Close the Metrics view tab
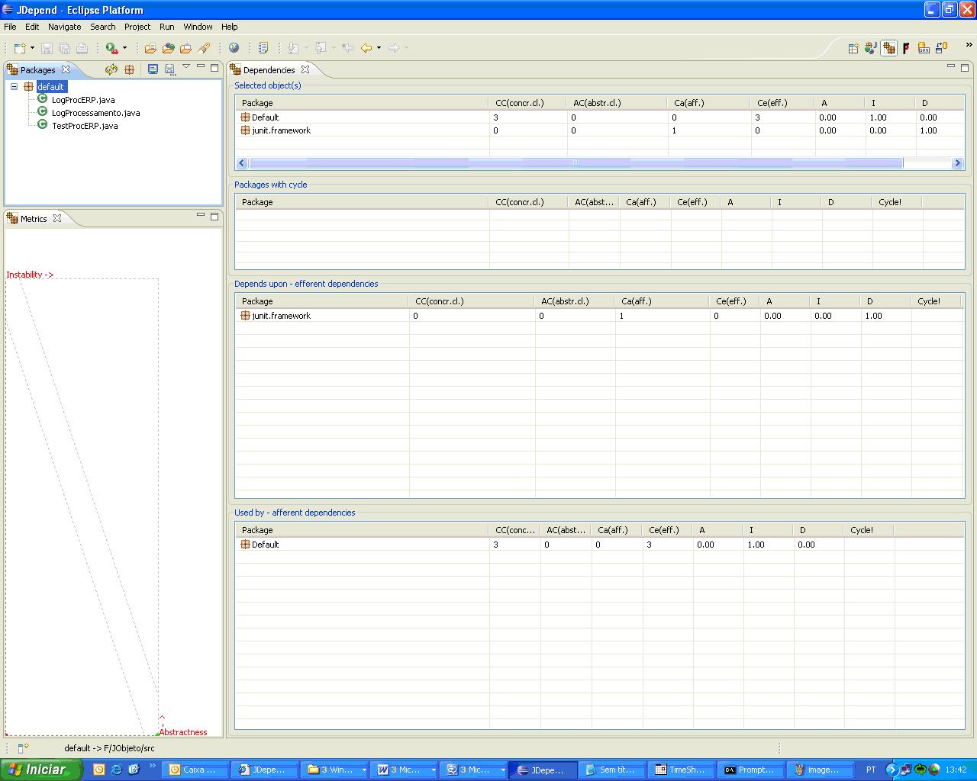The height and width of the screenshot is (781, 977). [56, 218]
